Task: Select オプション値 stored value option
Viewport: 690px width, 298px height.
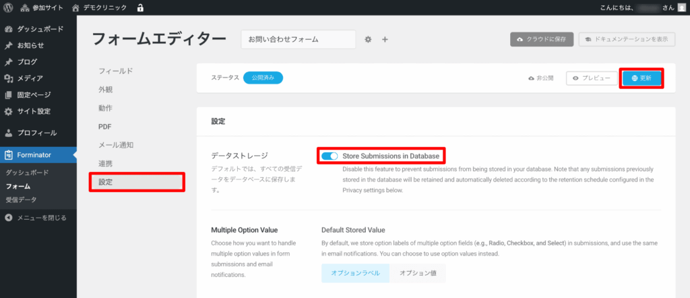Action: click(x=418, y=273)
